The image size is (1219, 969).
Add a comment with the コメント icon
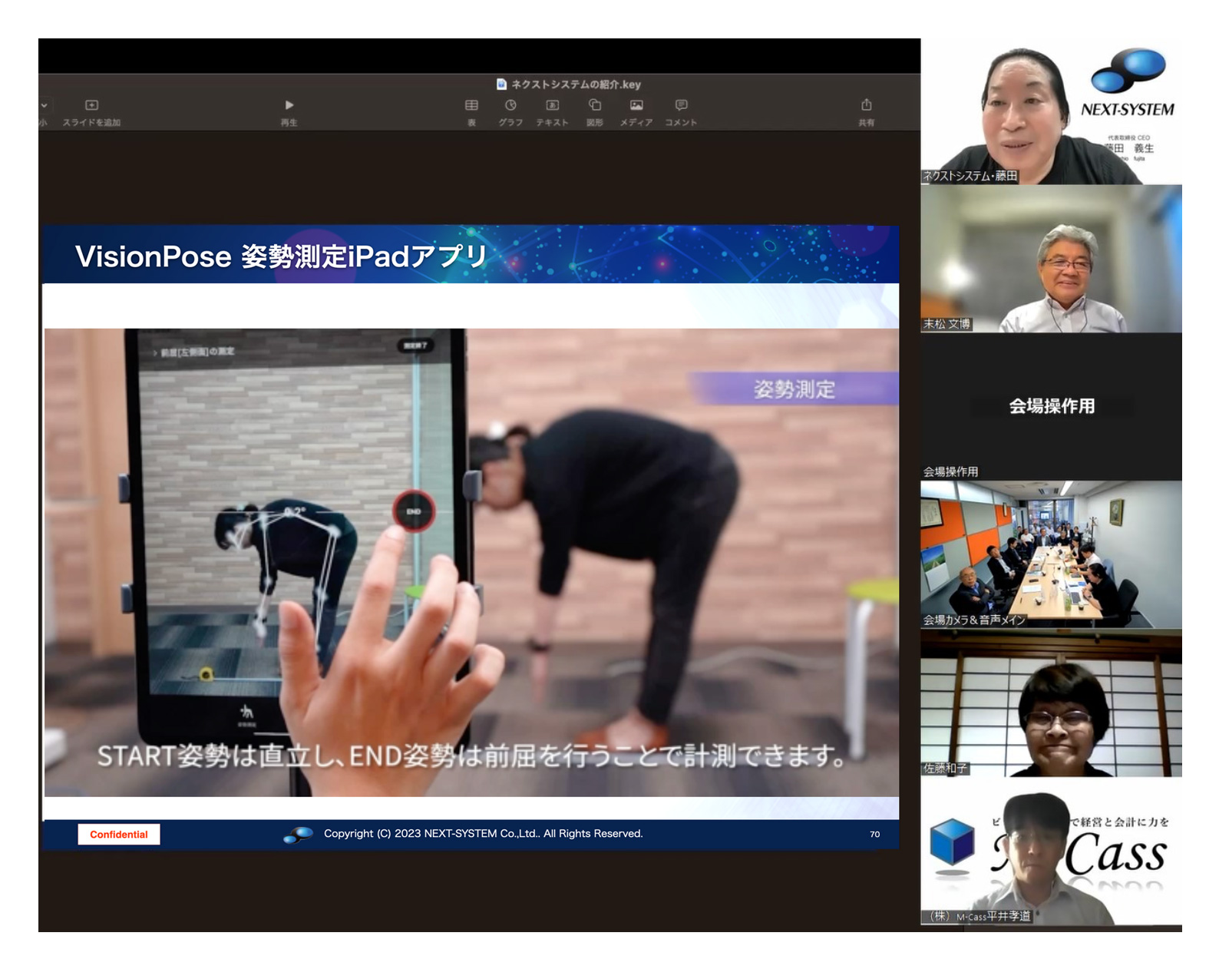click(681, 105)
